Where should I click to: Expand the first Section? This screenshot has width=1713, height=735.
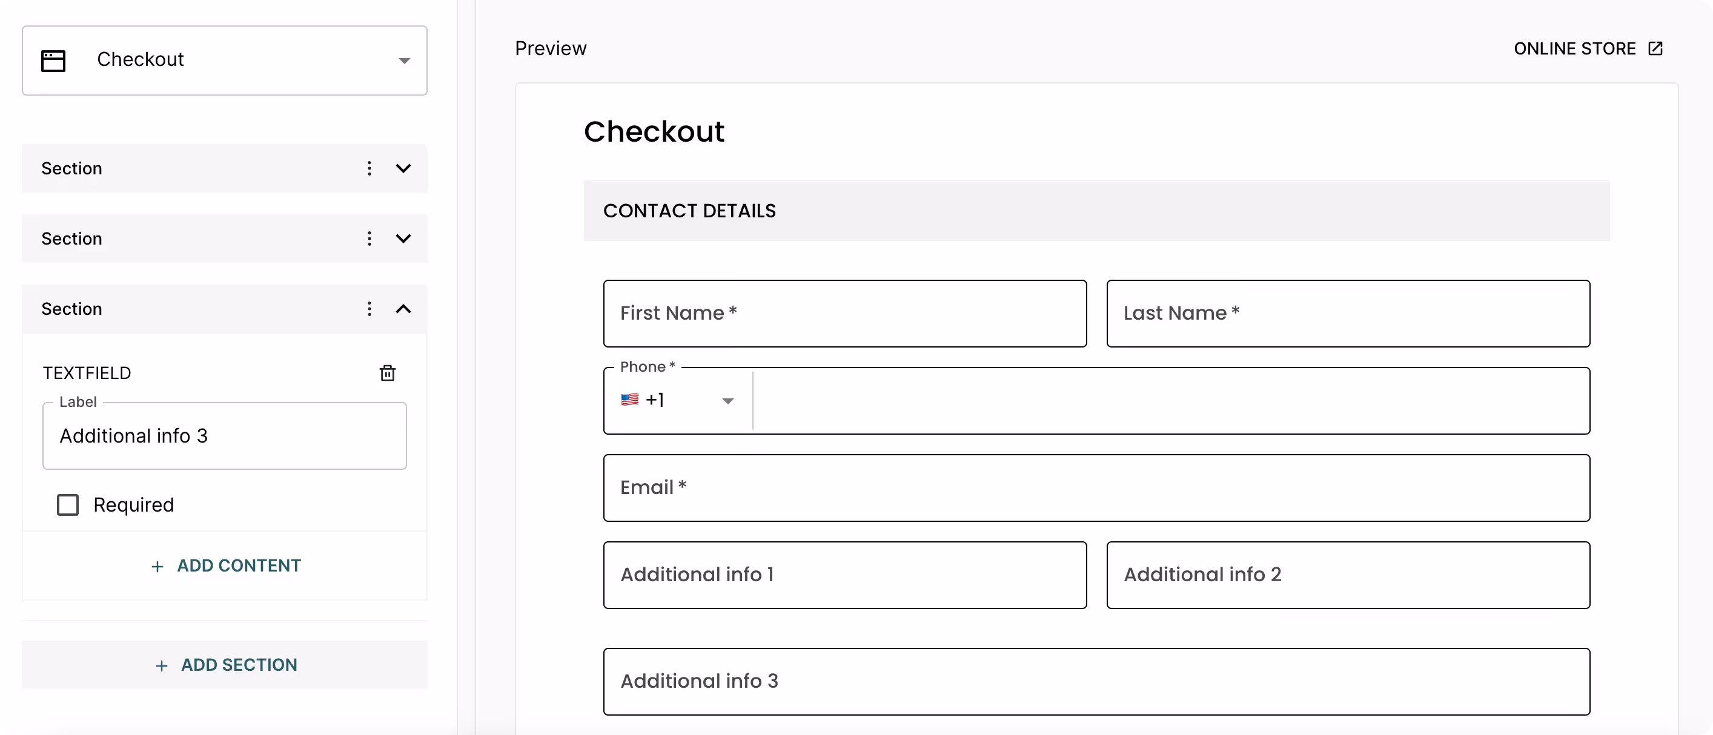[403, 168]
